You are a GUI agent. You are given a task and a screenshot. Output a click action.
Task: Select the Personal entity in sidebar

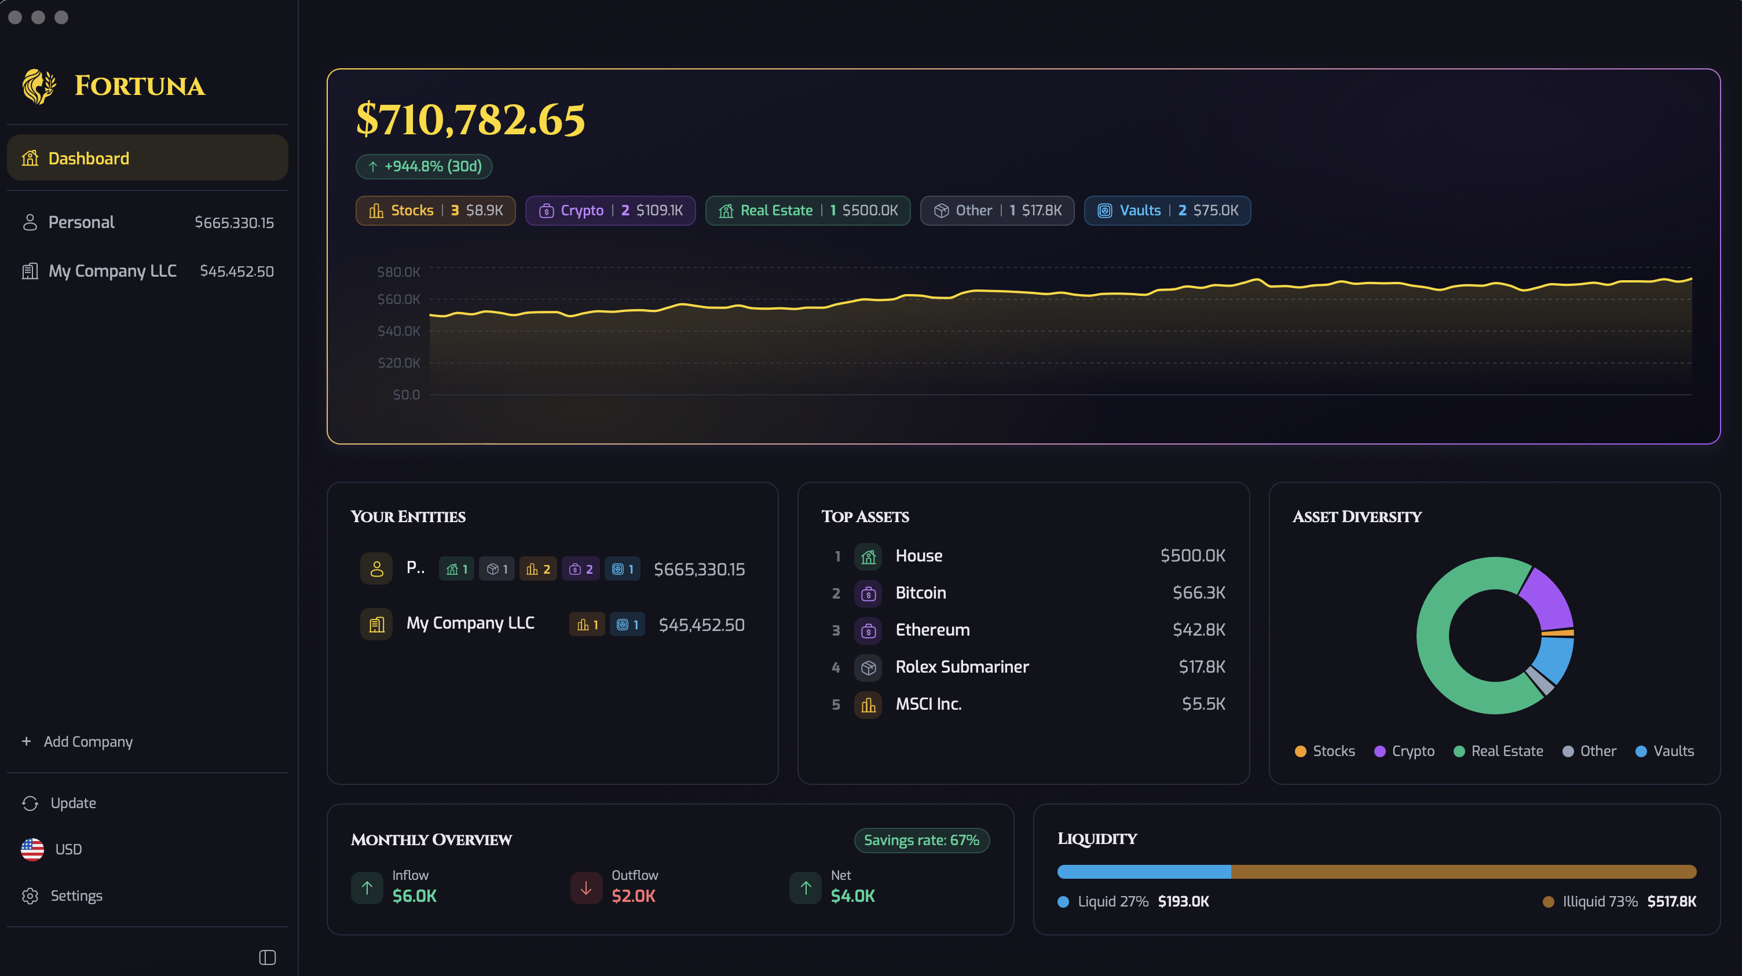click(x=148, y=222)
